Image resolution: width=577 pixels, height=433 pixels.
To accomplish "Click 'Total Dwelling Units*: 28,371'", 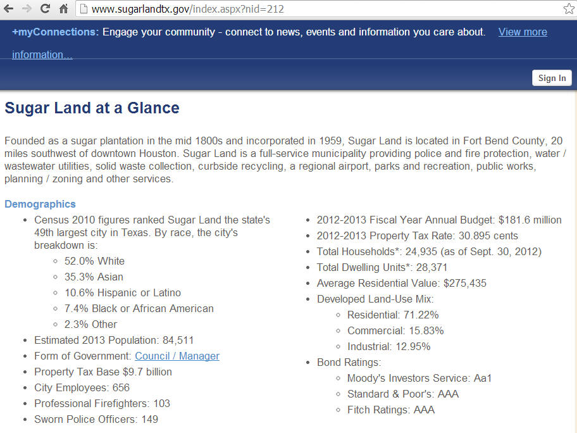I will (x=382, y=268).
